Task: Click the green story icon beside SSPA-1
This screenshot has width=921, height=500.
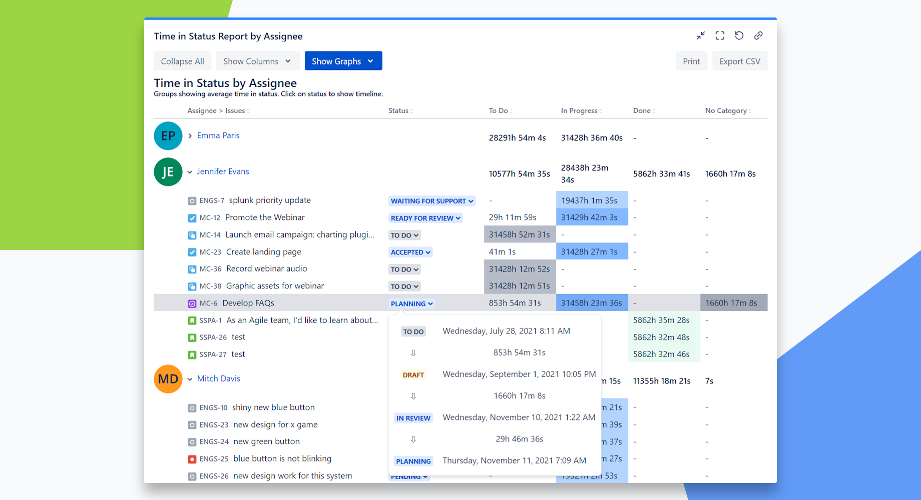Action: (x=192, y=320)
